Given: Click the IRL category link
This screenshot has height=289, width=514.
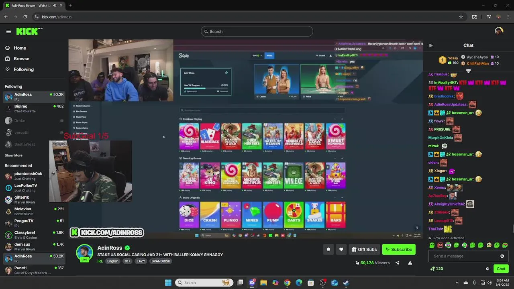Looking at the screenshot, I should (100, 261).
